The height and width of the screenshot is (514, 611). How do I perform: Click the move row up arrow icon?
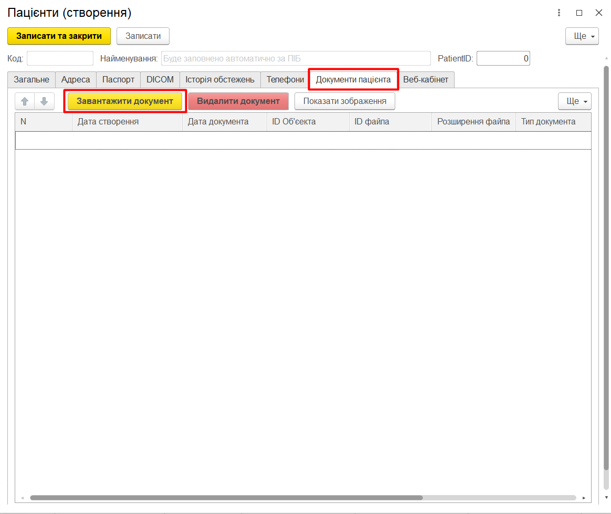(25, 101)
